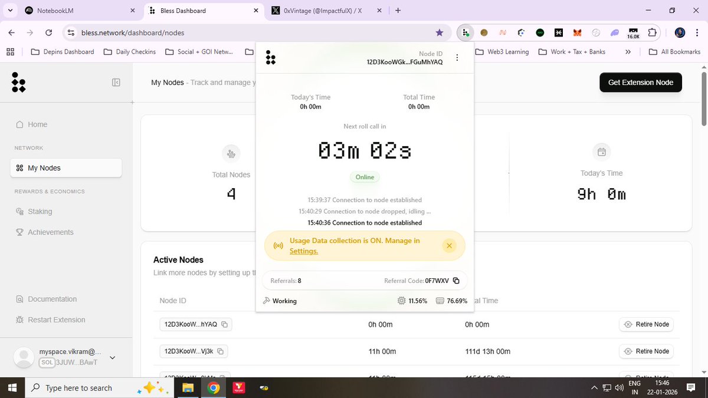Open the red app icon in the taskbar
Image resolution: width=708 pixels, height=398 pixels.
(240, 388)
